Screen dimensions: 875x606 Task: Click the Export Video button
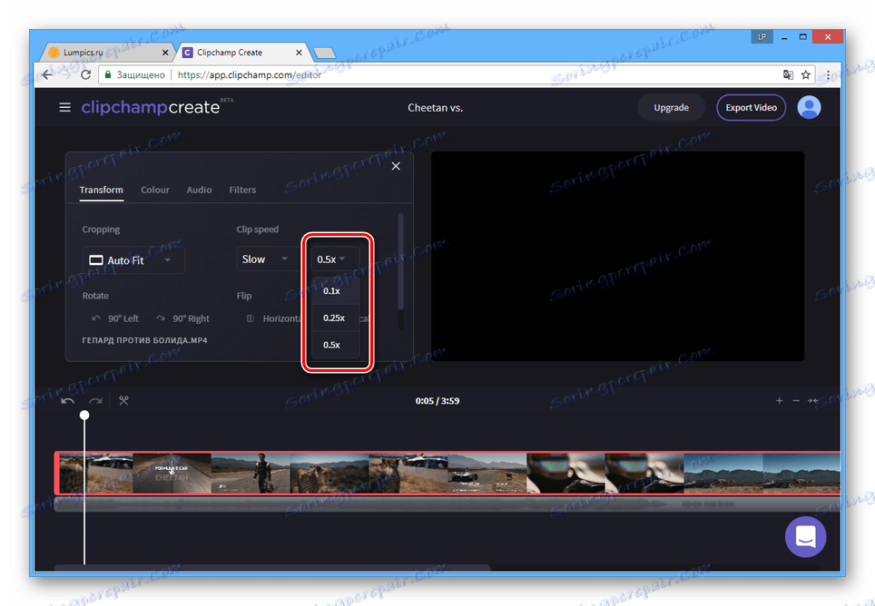[751, 107]
